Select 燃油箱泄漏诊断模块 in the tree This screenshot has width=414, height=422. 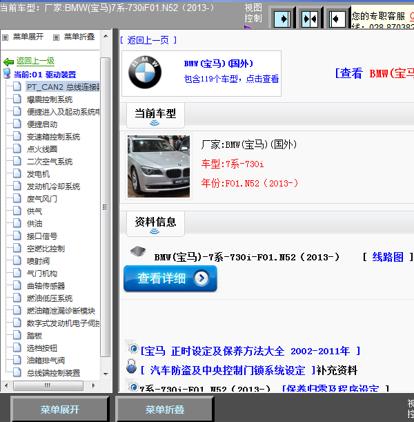[61, 311]
